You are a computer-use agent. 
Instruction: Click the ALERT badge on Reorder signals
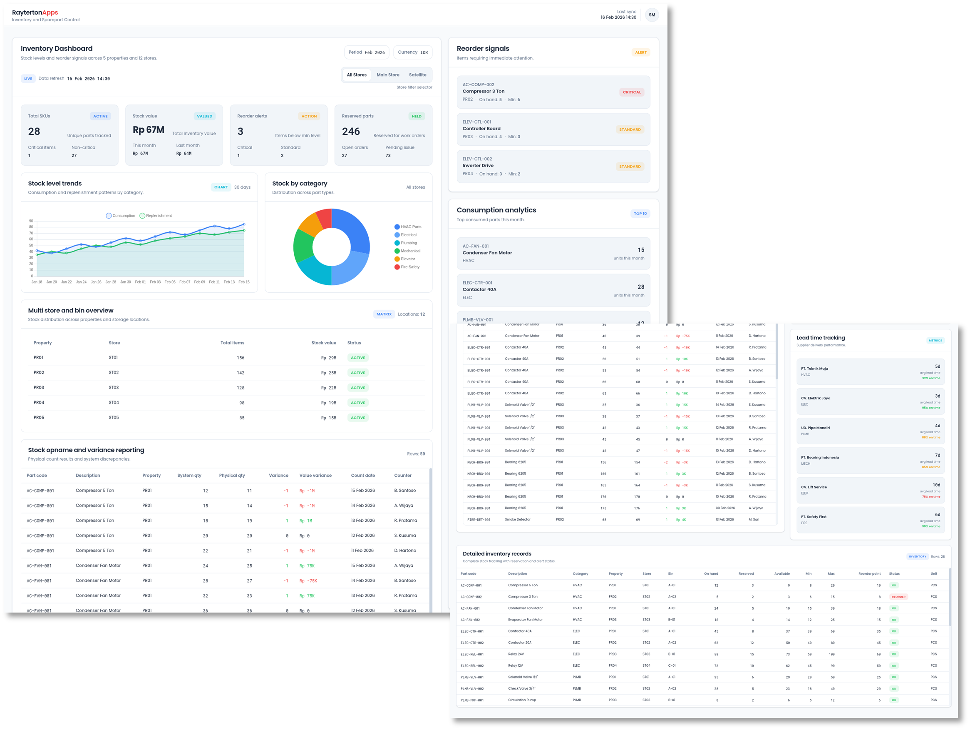[x=641, y=52]
